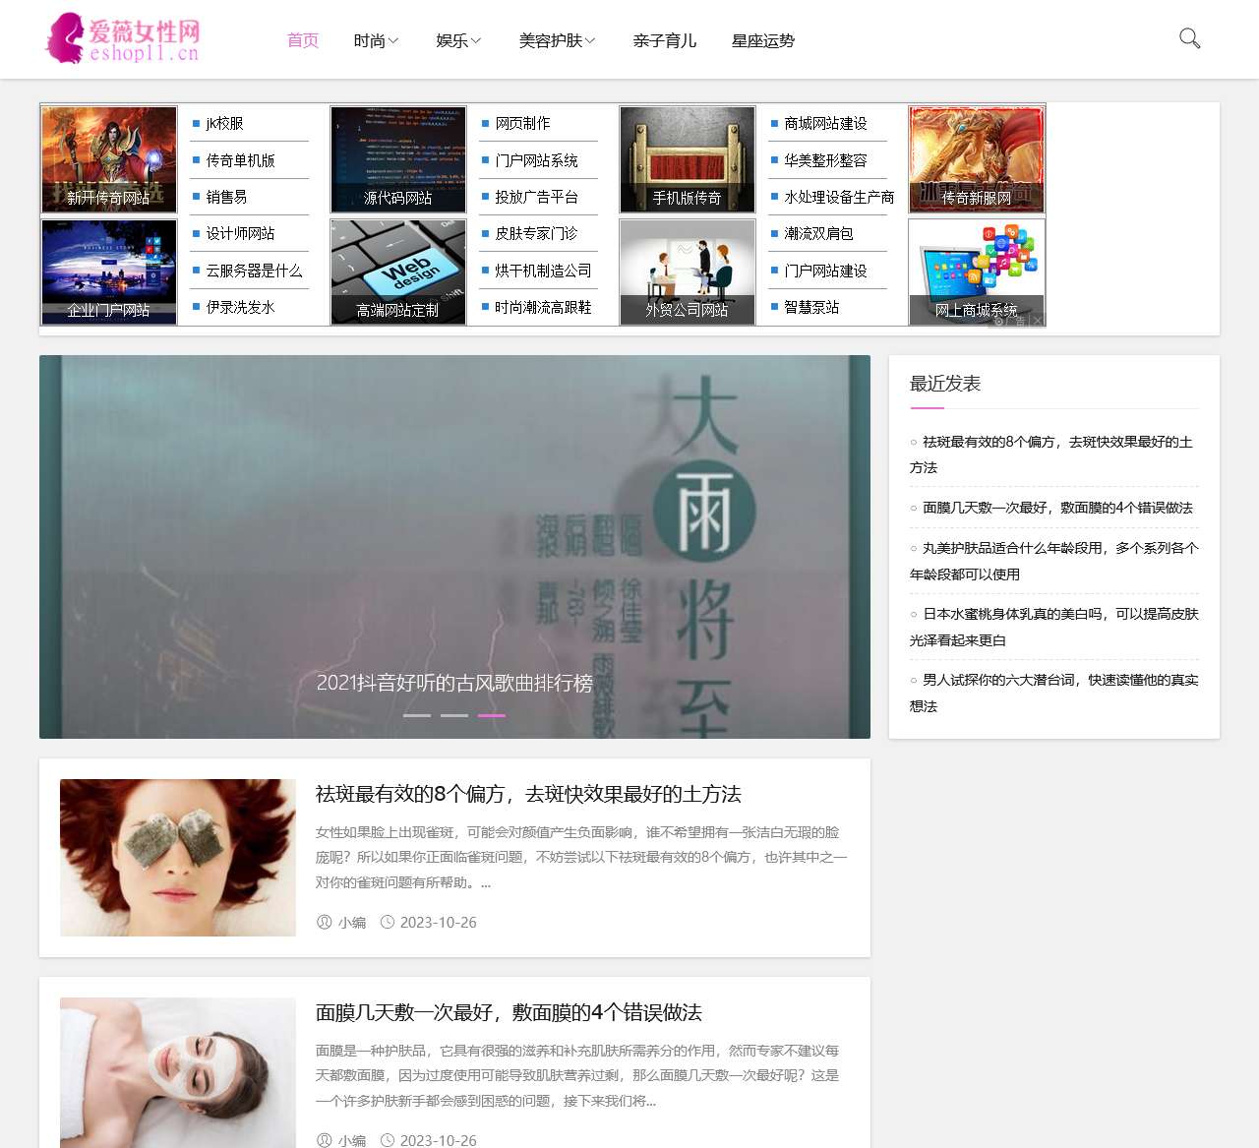Click the 网页制作 link
The image size is (1259, 1148).
click(x=522, y=123)
